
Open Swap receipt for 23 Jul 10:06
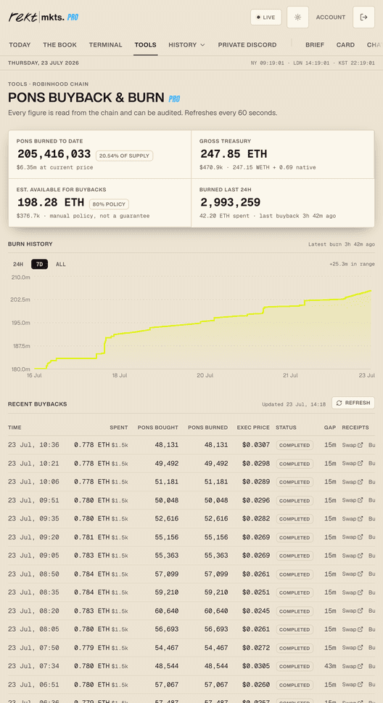click(353, 482)
